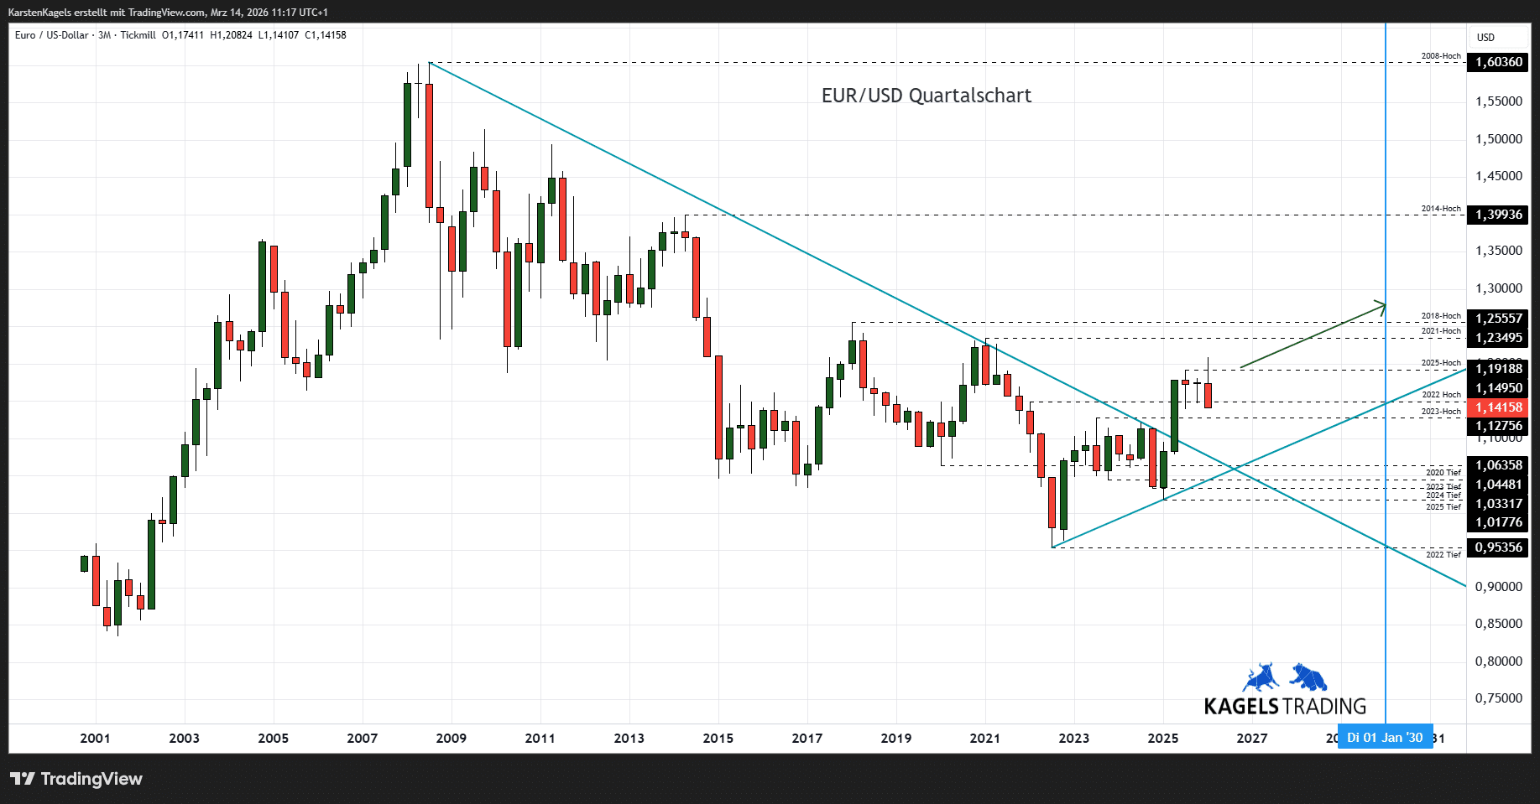Click the 'Euro / US-Dollar' symbol title
This screenshot has height=804, width=1540.
pos(51,35)
